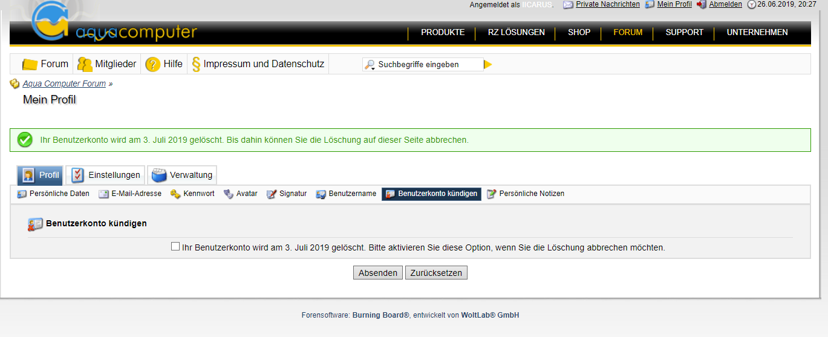Click the Aqua Computer logo
The width and height of the screenshot is (828, 337).
point(114,22)
